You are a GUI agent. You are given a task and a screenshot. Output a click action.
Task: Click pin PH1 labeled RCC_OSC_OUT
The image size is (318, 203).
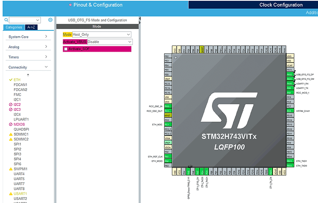pyautogui.click(x=168, y=111)
